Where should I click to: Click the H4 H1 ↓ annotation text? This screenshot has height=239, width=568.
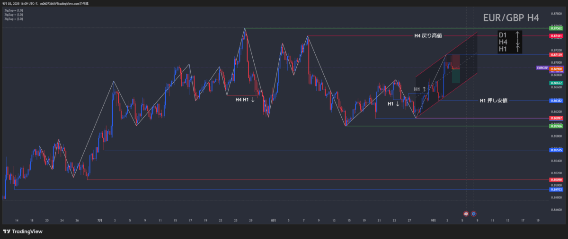pyautogui.click(x=245, y=100)
